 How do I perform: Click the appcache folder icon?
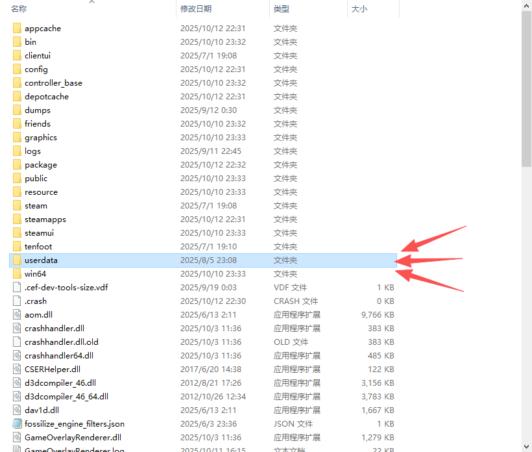click(17, 28)
